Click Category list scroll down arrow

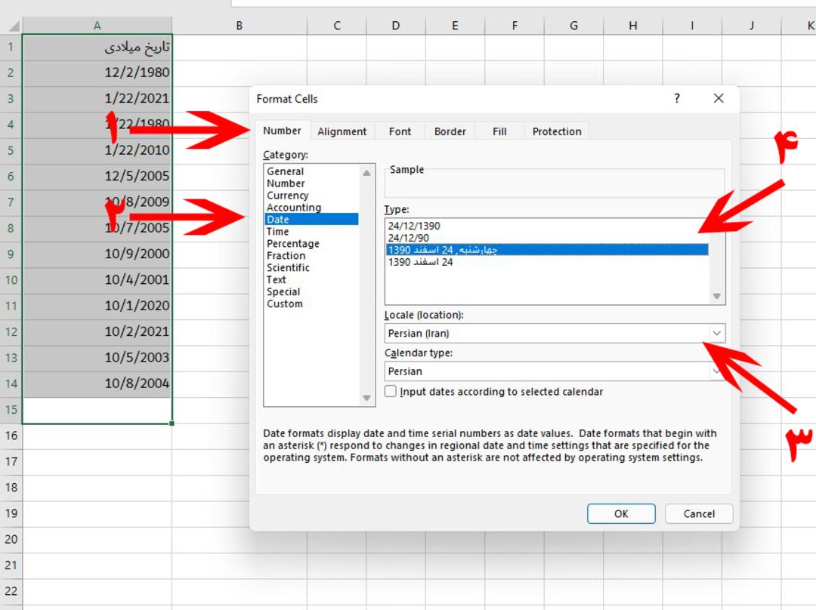point(367,398)
